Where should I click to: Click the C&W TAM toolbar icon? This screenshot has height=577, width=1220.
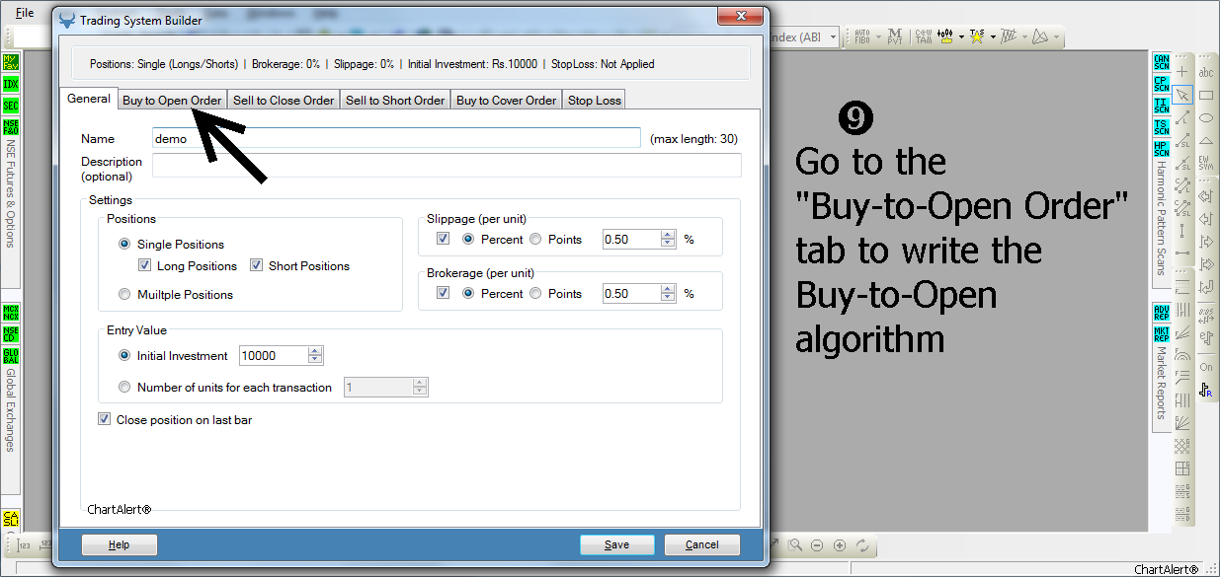click(923, 37)
